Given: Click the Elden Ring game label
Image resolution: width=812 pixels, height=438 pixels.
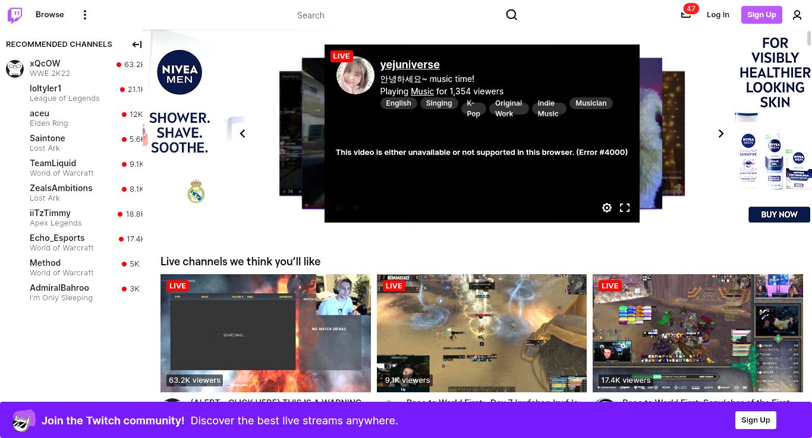Looking at the screenshot, I should 49,123.
